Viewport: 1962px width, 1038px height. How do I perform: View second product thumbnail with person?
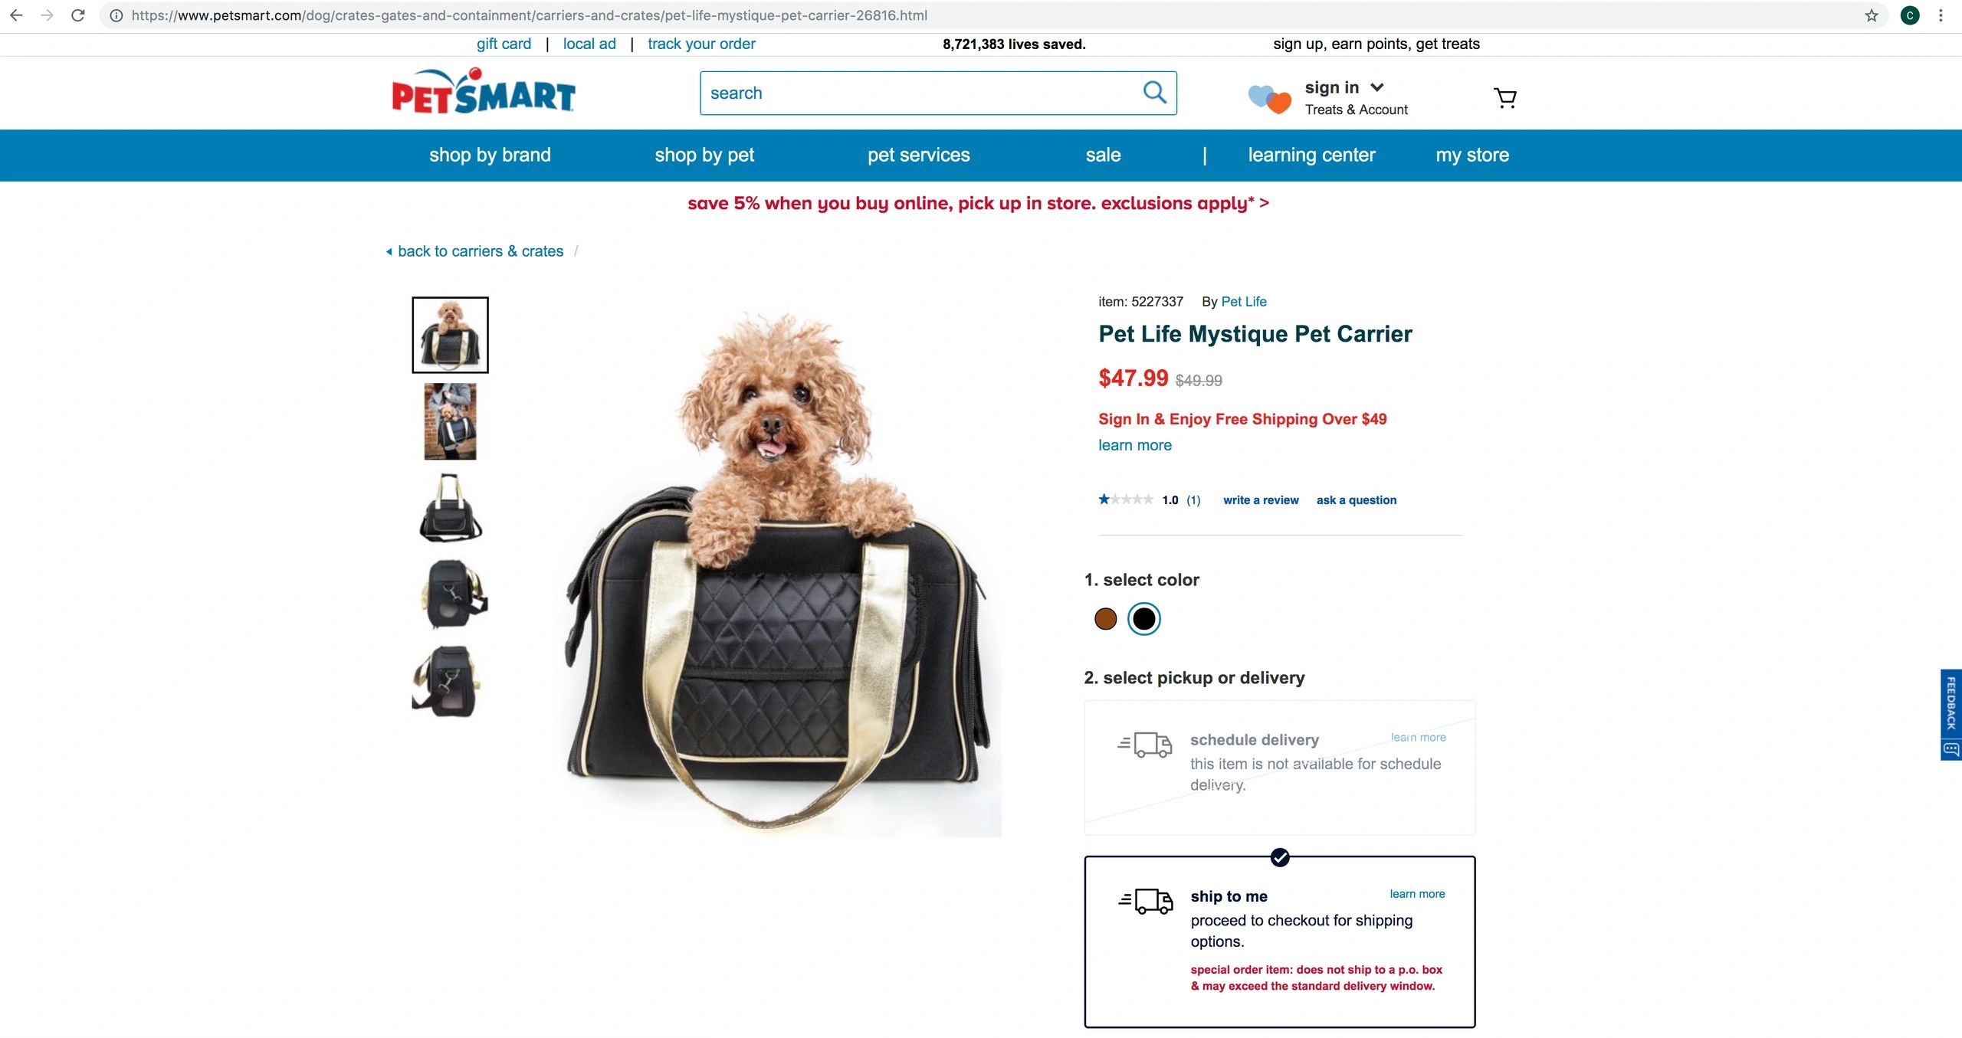(x=450, y=421)
